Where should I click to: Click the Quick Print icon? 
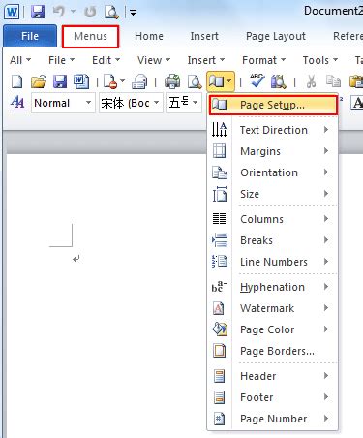[172, 81]
